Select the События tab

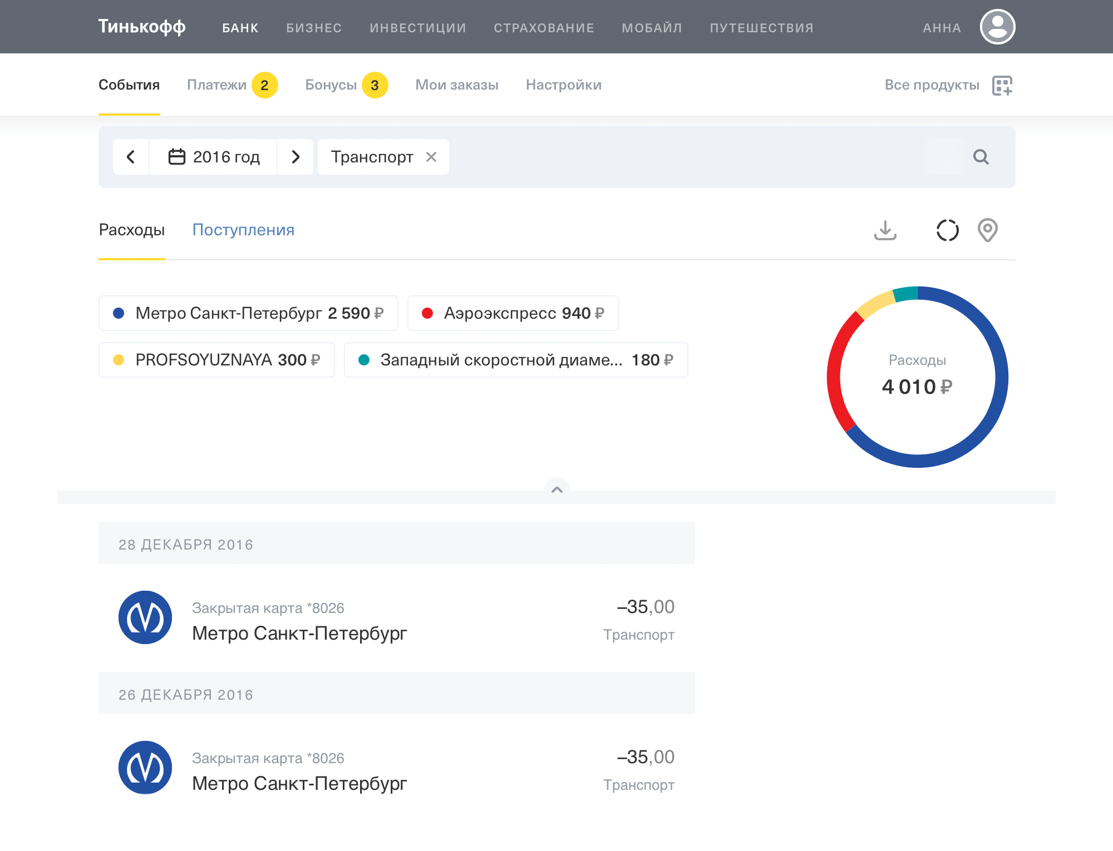point(129,85)
